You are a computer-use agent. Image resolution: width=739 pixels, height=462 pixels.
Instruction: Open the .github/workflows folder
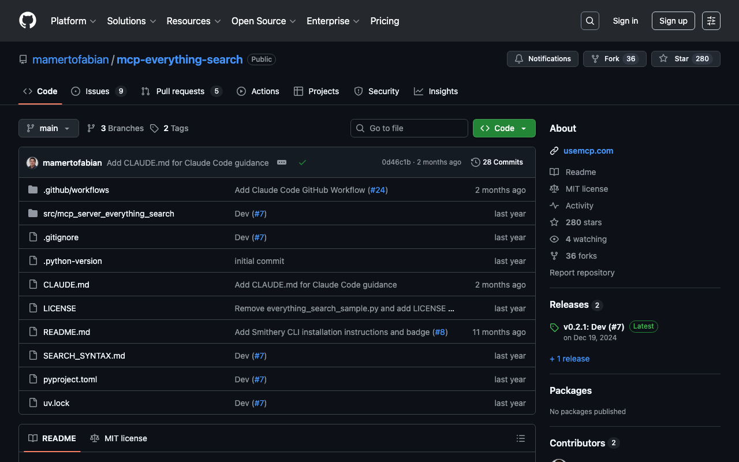click(76, 190)
